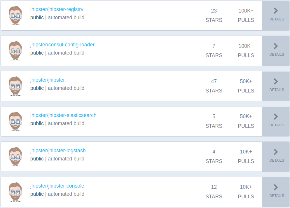This screenshot has width=290, height=208.
Task: Follow the jhipster/jhipster repository link
Action: 48,80
